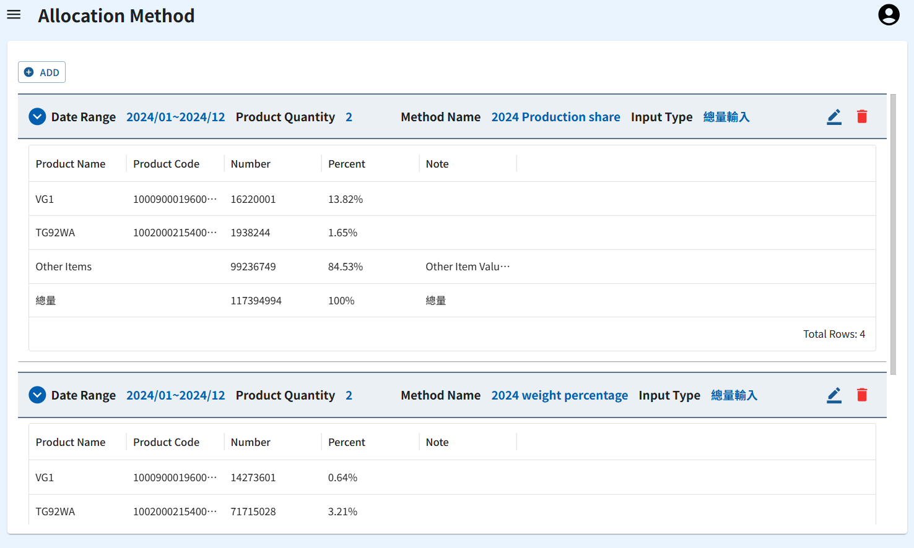
Task: Collapse the 2024 Production share section
Action: [x=37, y=116]
